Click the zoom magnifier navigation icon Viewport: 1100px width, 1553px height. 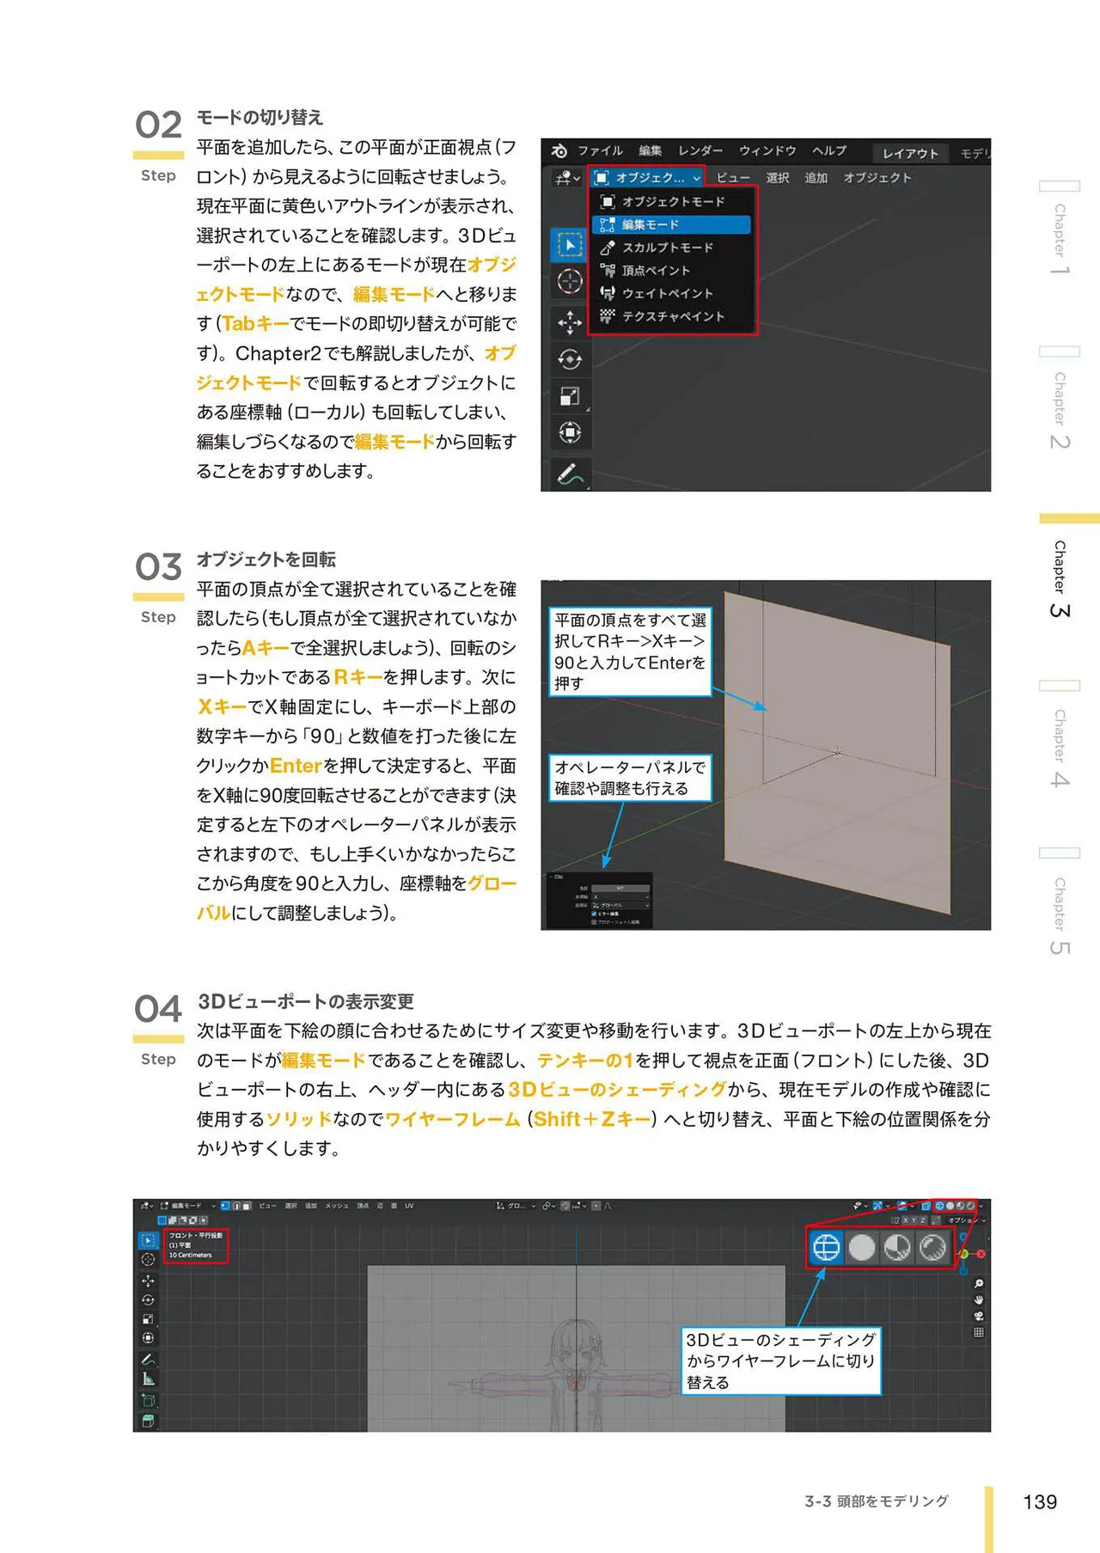pyautogui.click(x=979, y=1284)
